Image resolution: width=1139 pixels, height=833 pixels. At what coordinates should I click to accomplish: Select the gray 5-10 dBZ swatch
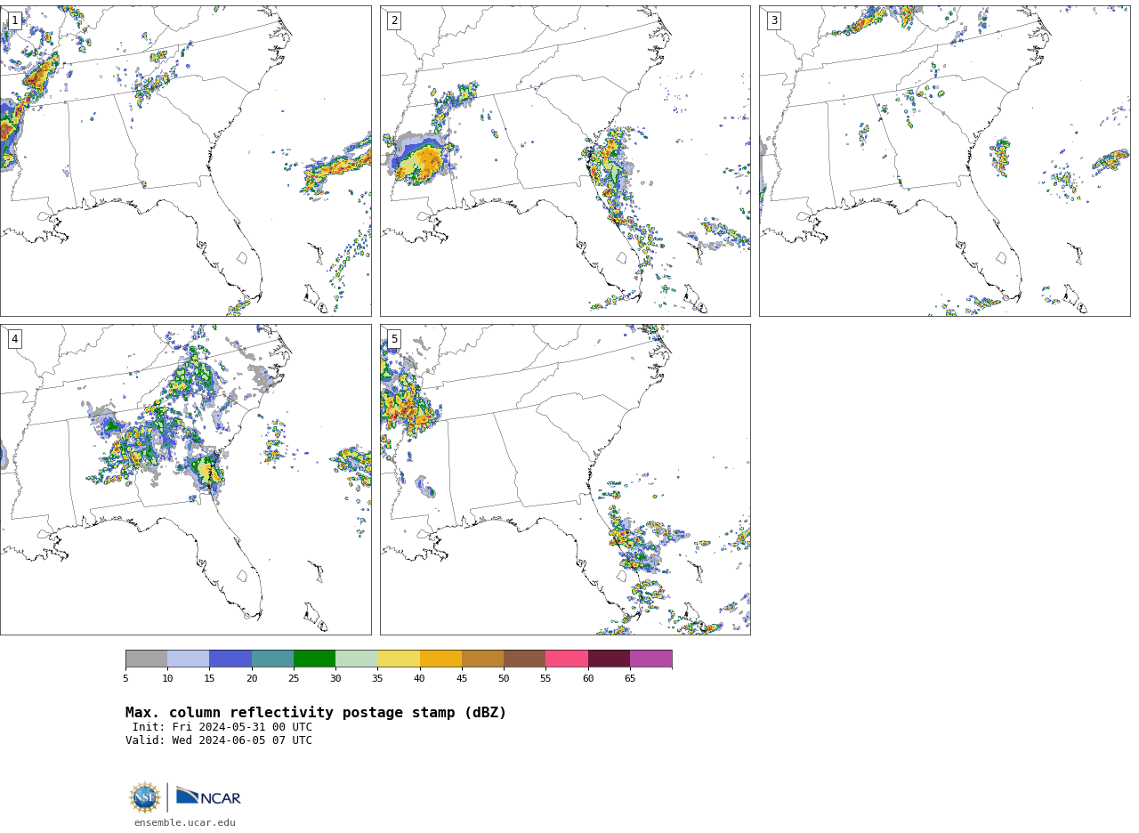(x=146, y=659)
